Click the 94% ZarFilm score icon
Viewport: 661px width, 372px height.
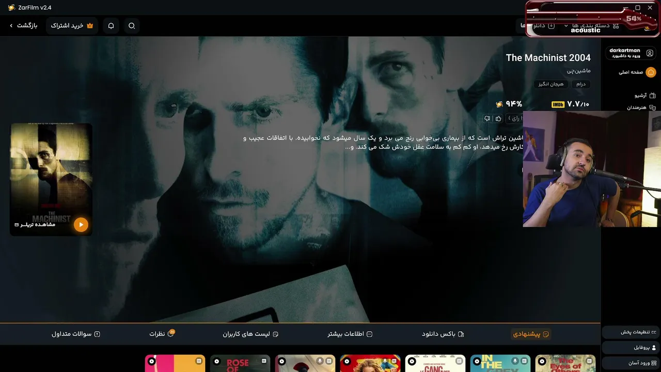499,104
